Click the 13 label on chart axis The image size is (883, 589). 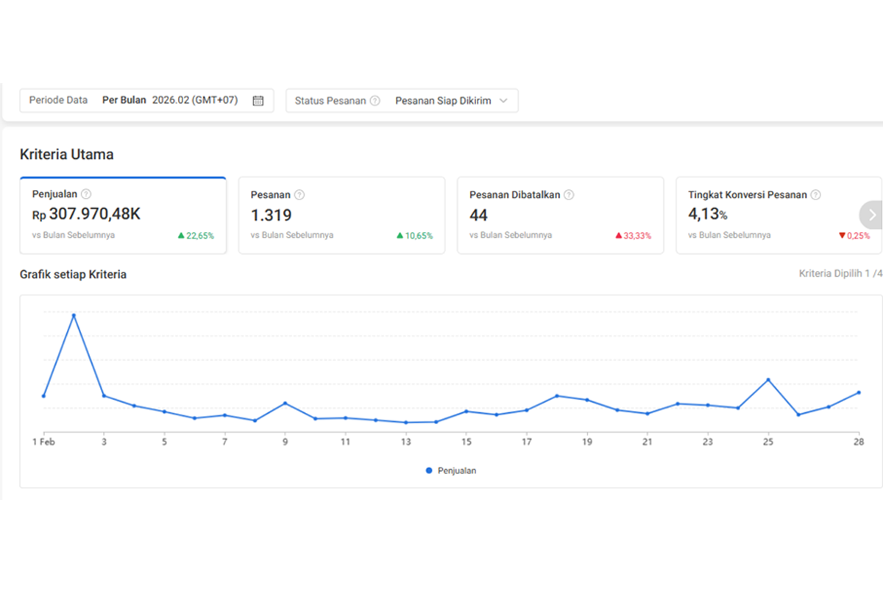(406, 442)
